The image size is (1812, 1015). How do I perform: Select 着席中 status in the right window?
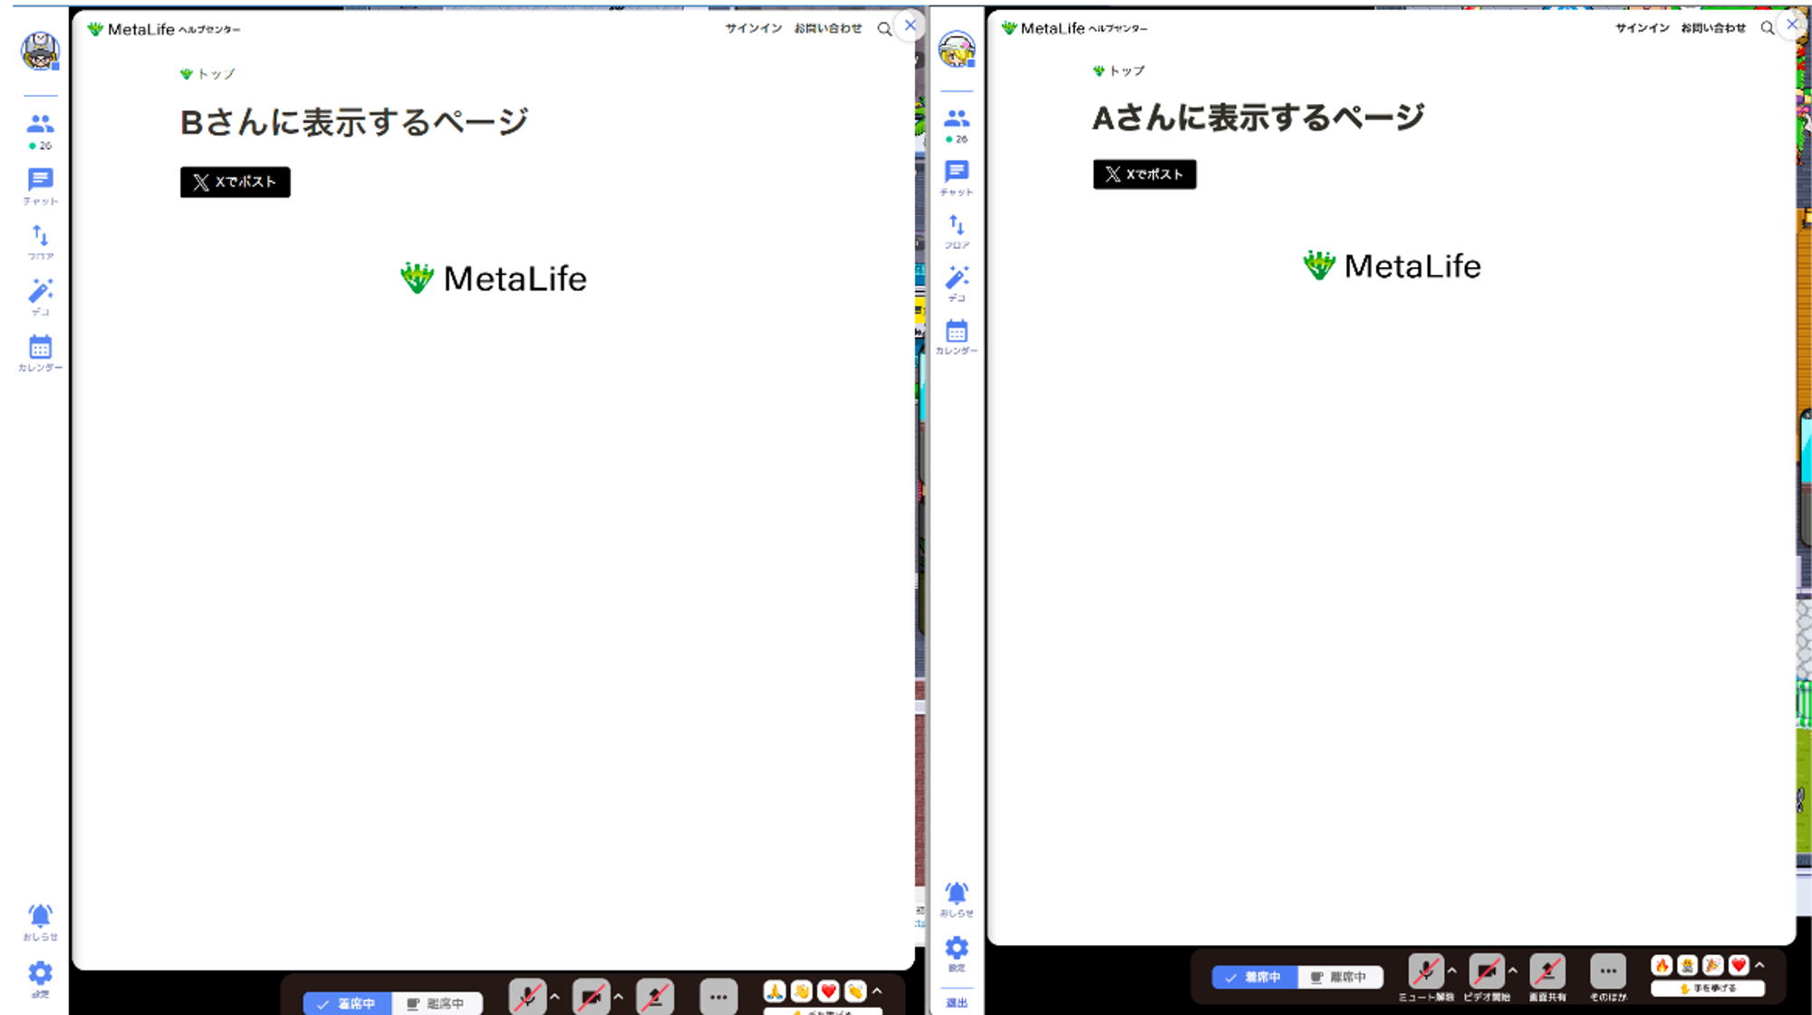pos(1255,977)
